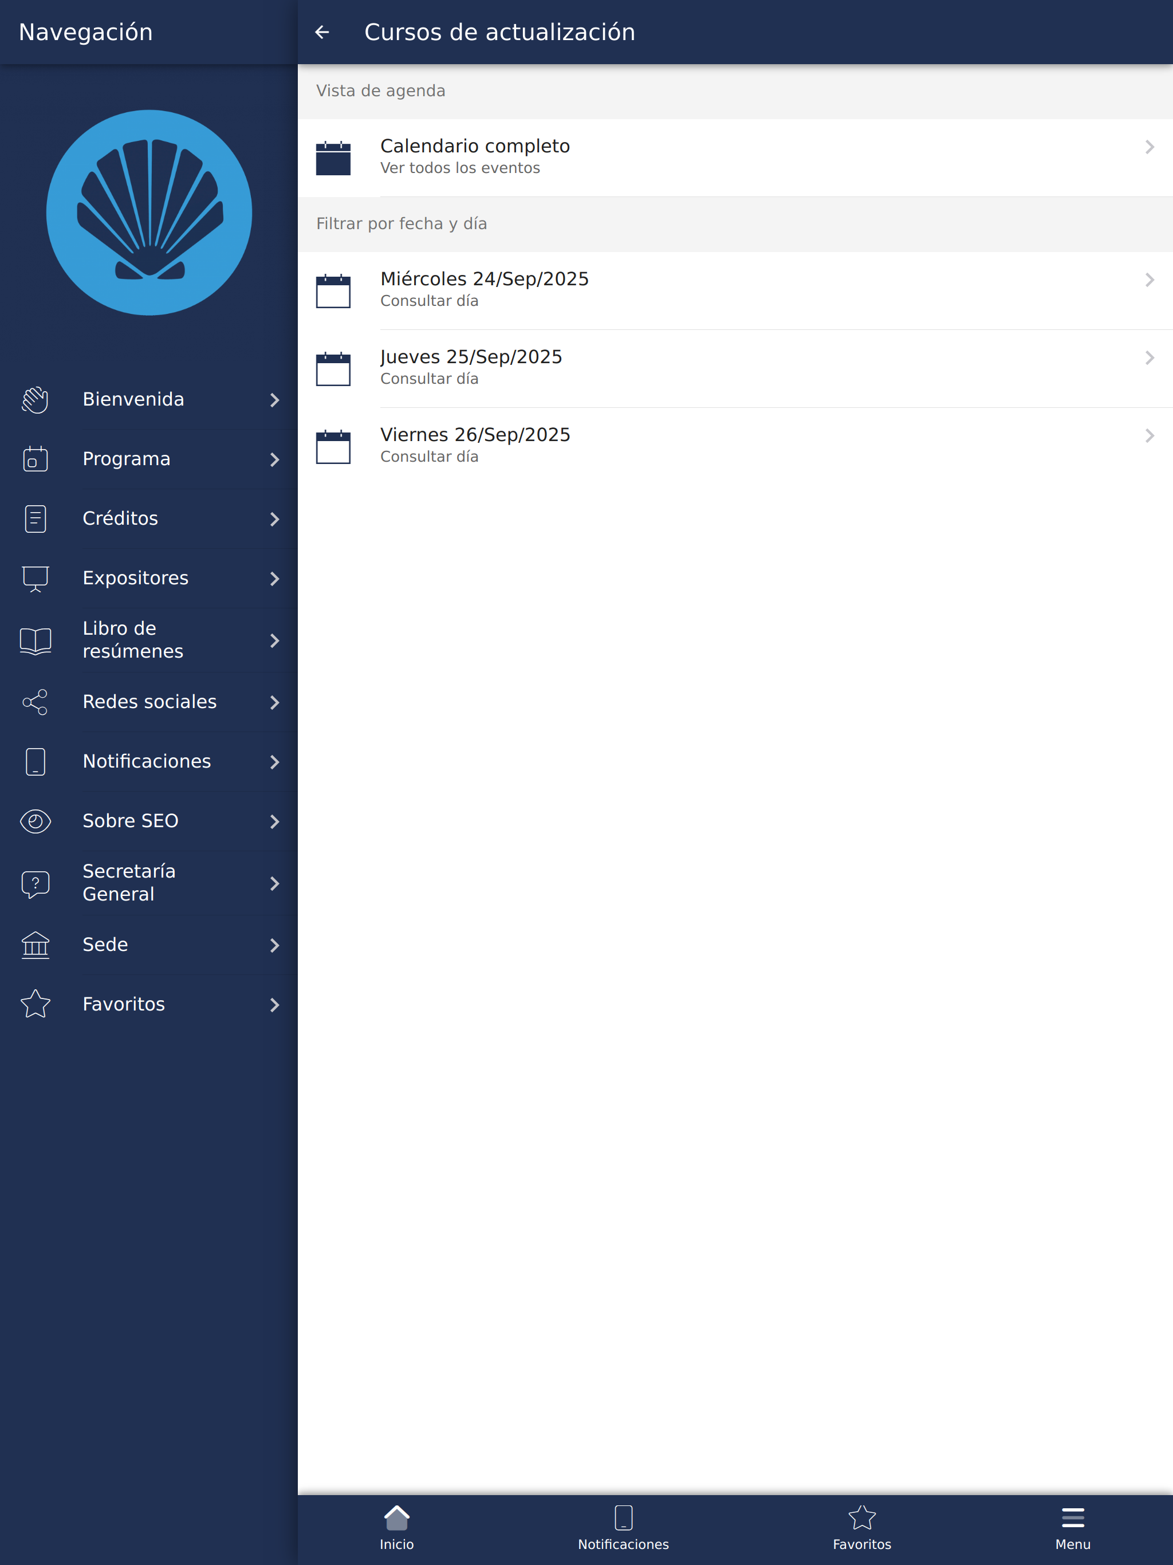Open Calendario completo to view all events
The image size is (1173, 1565).
735,158
